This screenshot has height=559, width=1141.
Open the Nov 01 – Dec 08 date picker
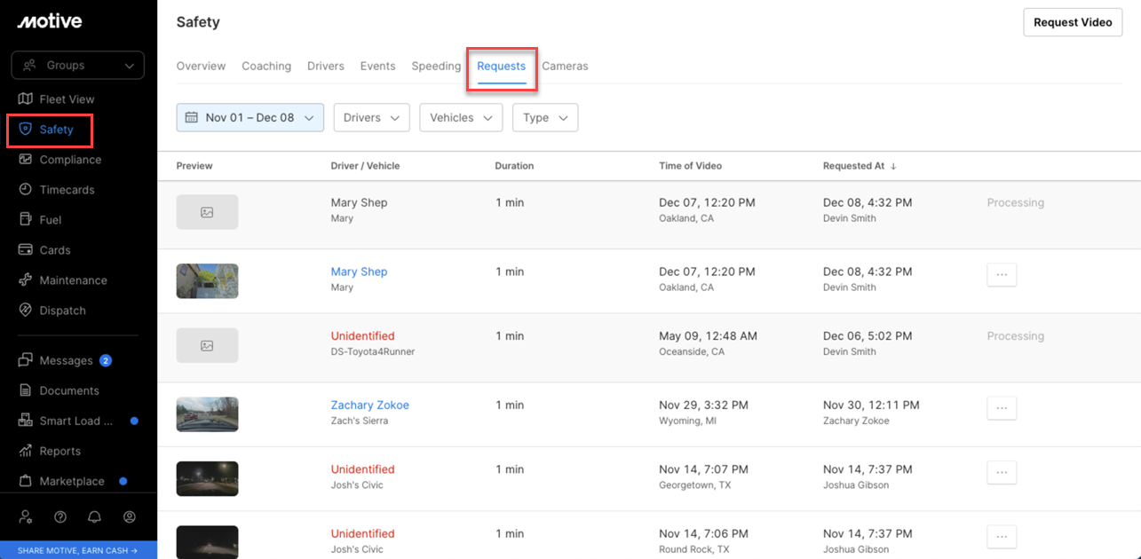pos(250,117)
